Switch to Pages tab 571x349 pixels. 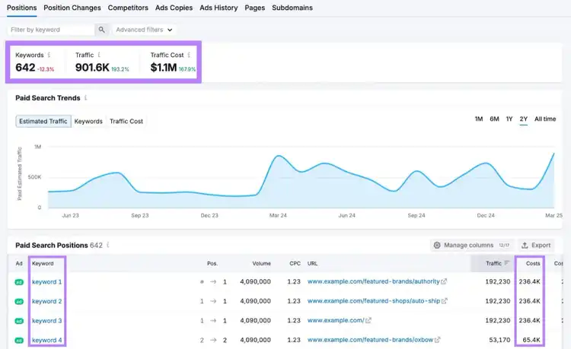pos(254,8)
